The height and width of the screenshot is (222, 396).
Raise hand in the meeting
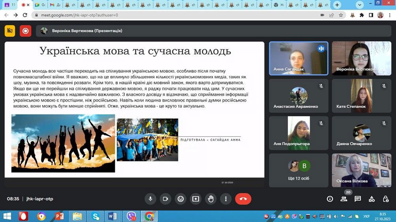click(211, 199)
